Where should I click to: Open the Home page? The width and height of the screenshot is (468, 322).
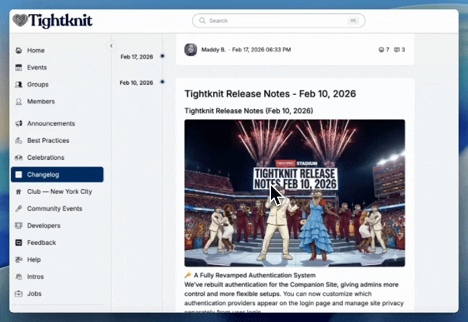coord(57,50)
